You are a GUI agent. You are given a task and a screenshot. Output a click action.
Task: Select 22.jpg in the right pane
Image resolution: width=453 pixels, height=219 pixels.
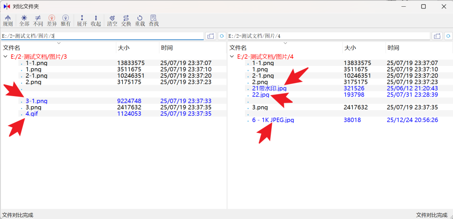click(260, 95)
